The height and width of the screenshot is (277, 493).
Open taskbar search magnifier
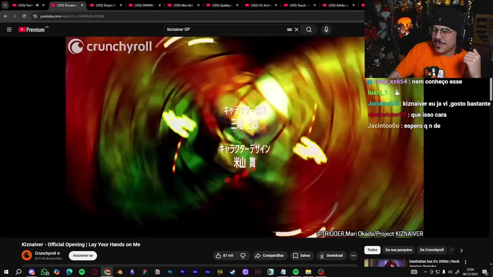pyautogui.click(x=18, y=272)
